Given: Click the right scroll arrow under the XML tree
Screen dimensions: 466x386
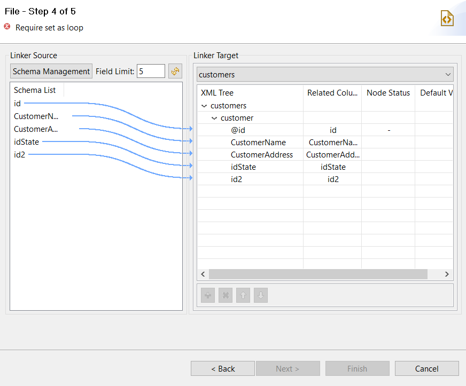Looking at the screenshot, I should pos(447,274).
